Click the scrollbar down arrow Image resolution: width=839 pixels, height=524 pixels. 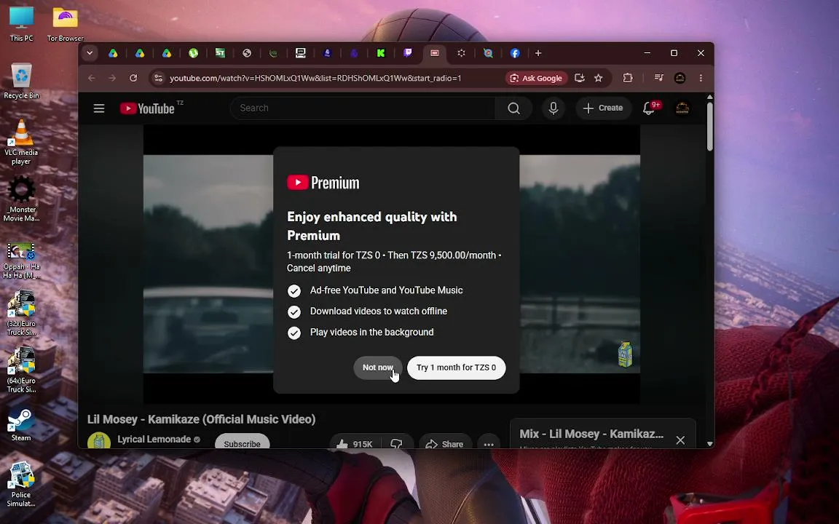tap(710, 444)
